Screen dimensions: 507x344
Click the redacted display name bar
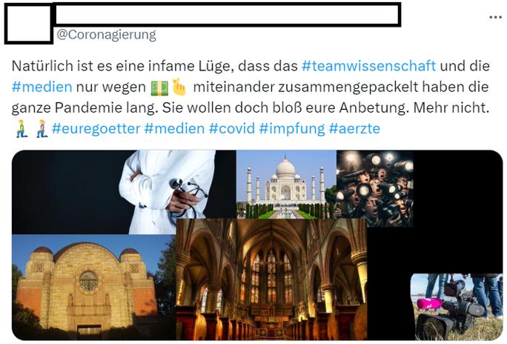point(227,14)
